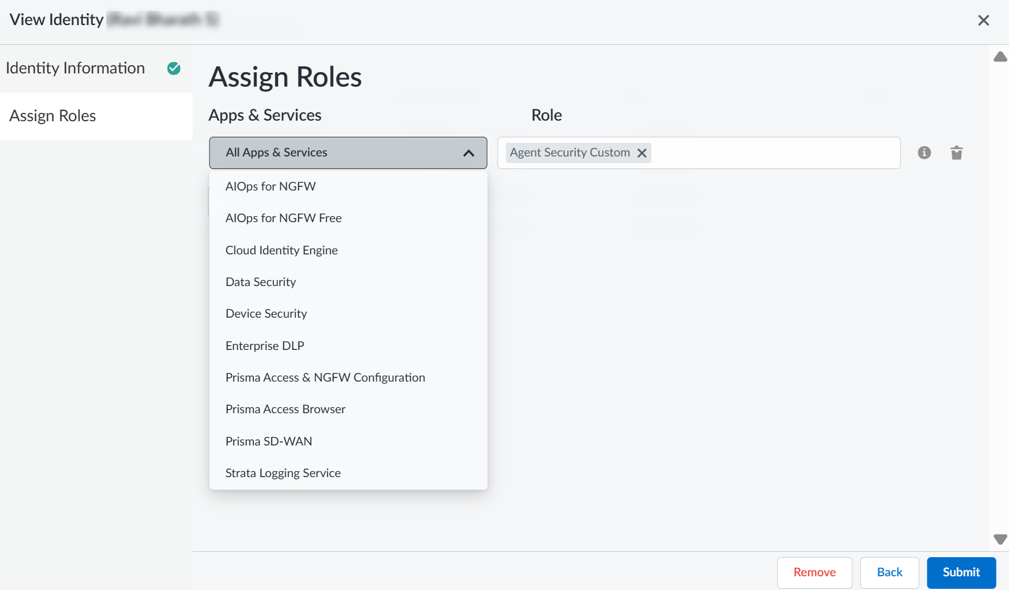Click the info icon next to Role field
Image resolution: width=1009 pixels, height=590 pixels.
pyautogui.click(x=924, y=153)
